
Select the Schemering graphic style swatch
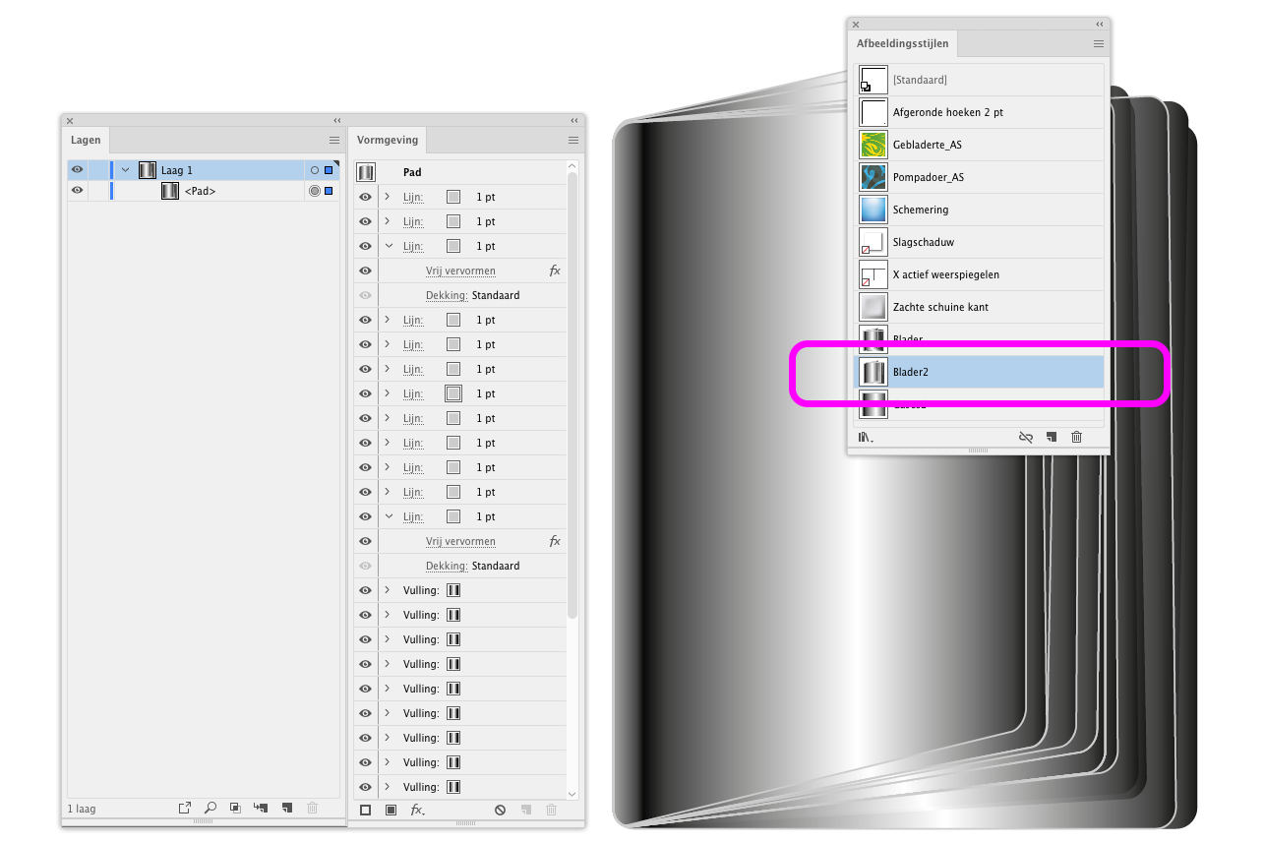[873, 210]
